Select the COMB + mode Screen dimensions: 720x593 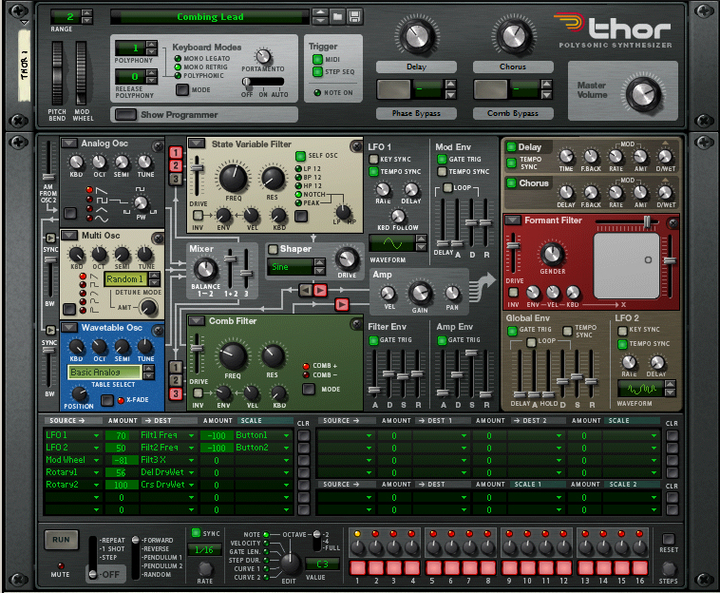pos(306,366)
